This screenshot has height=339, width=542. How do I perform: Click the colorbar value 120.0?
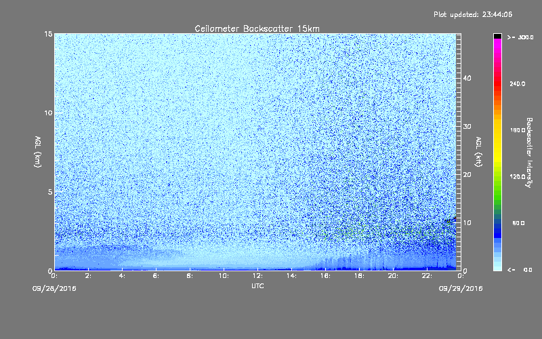pos(517,177)
